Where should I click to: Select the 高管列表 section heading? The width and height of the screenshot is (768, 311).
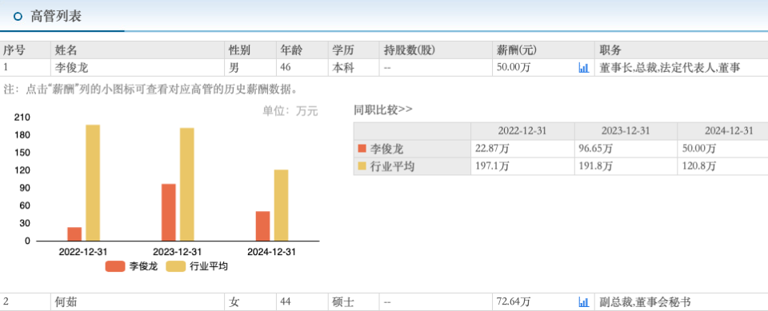coord(56,17)
